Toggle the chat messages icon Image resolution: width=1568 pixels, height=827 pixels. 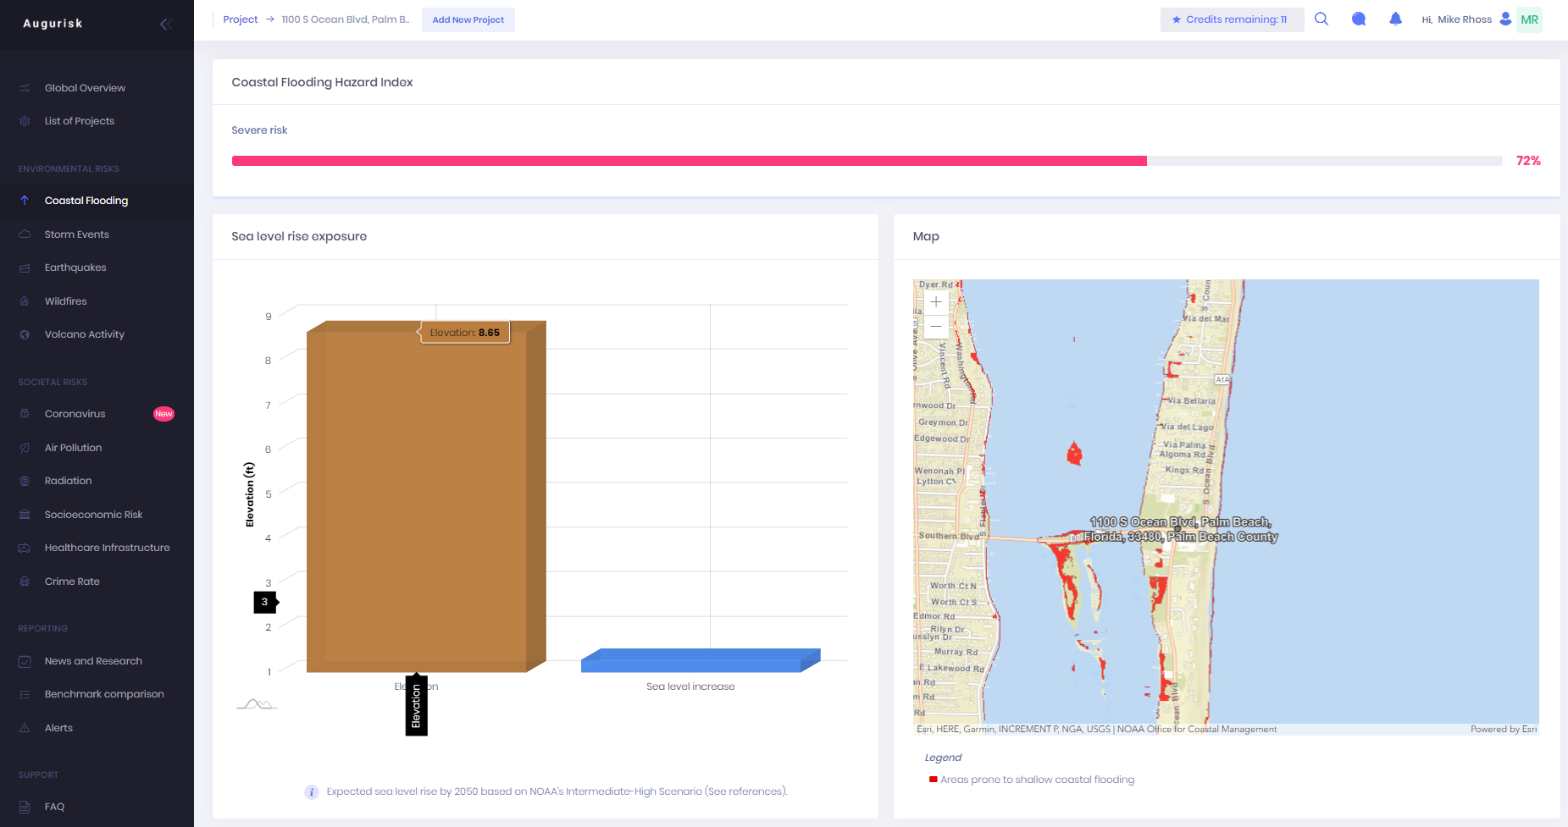[x=1358, y=18]
